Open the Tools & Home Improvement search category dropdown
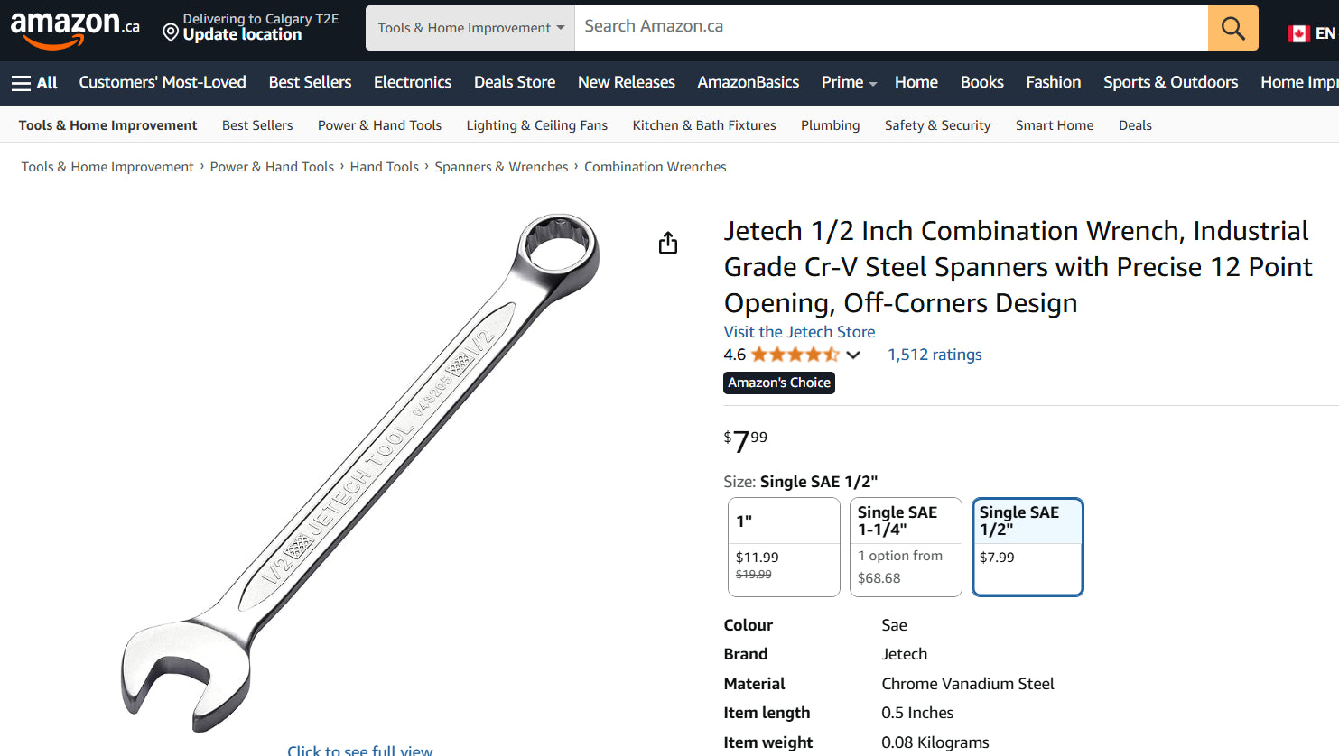The height and width of the screenshot is (756, 1339). click(470, 28)
